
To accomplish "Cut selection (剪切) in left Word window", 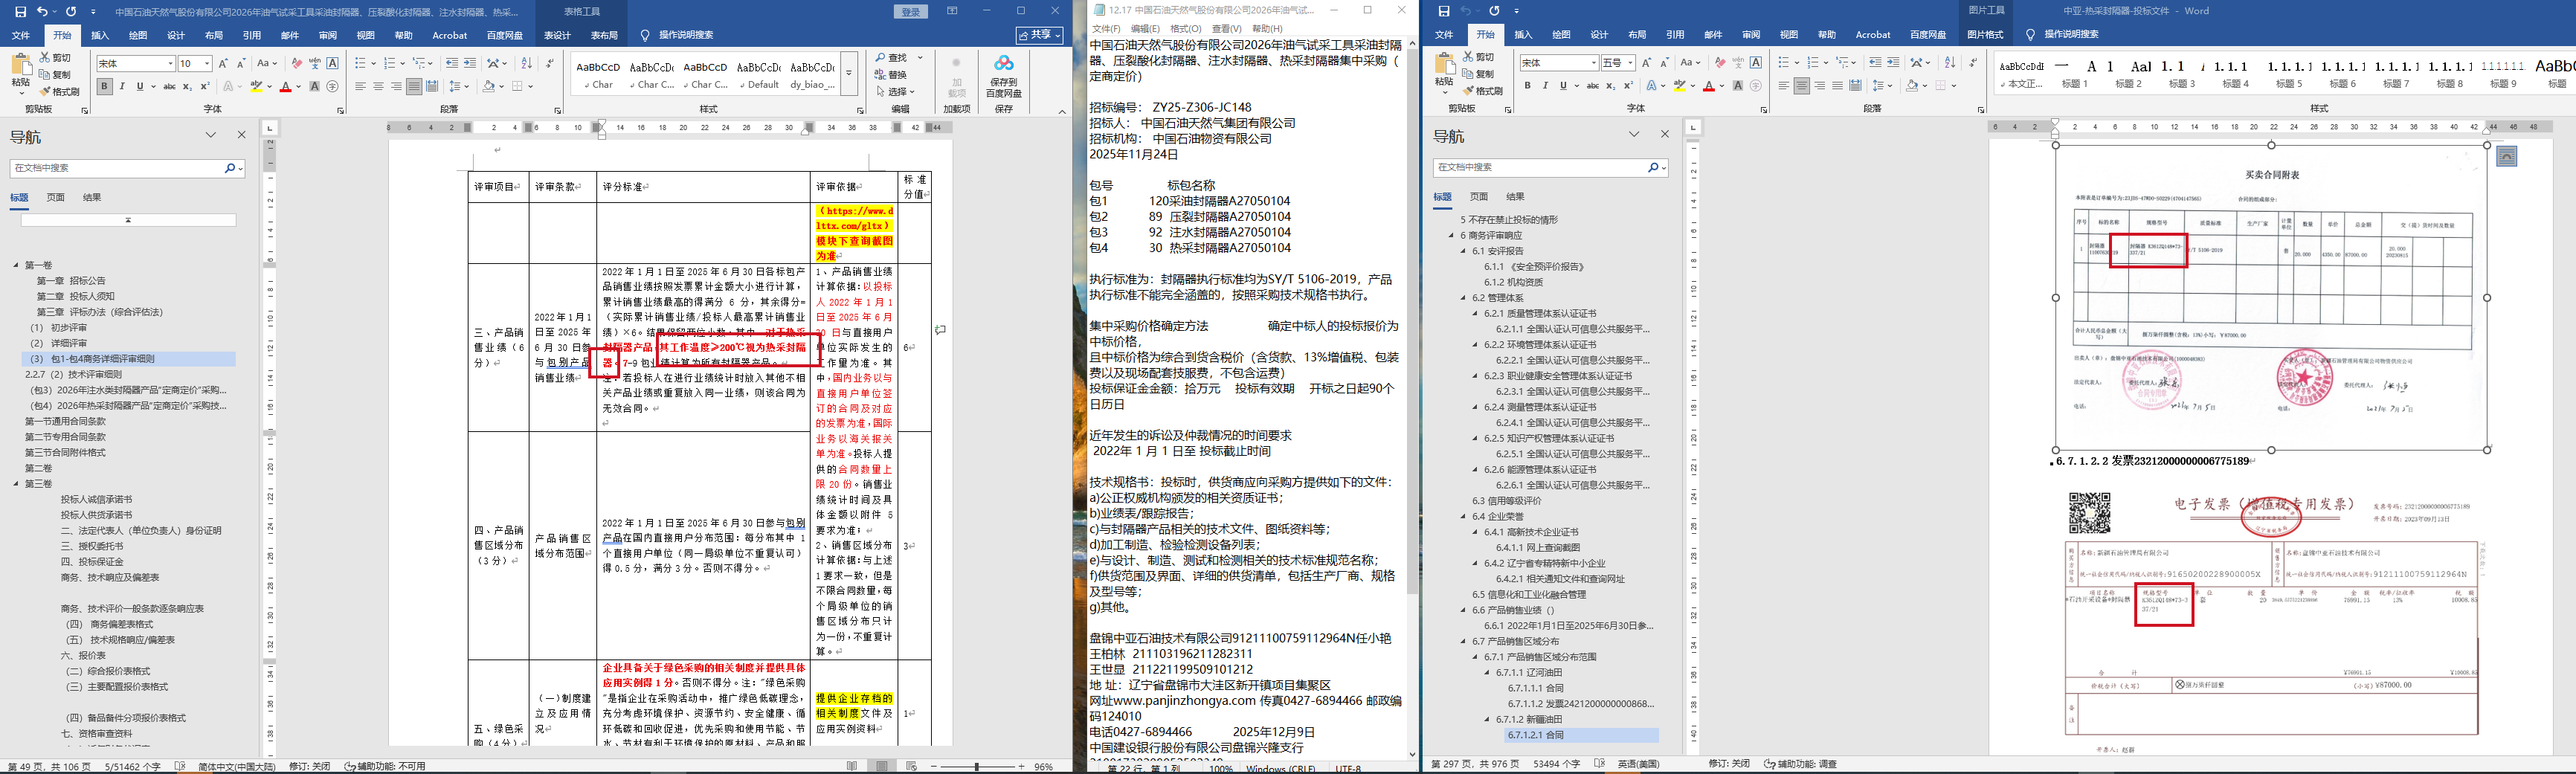I will coord(56,58).
